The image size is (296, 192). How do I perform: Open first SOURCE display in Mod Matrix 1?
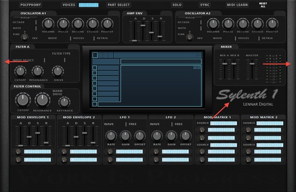(x=224, y=123)
